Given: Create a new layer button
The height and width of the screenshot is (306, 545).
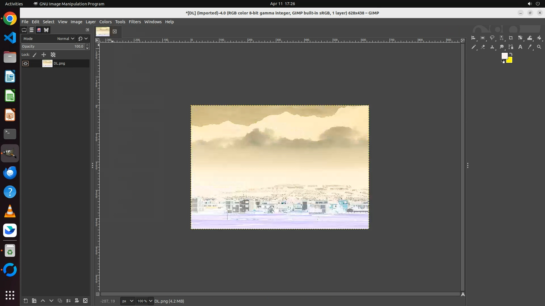Looking at the screenshot, I should (x=26, y=301).
